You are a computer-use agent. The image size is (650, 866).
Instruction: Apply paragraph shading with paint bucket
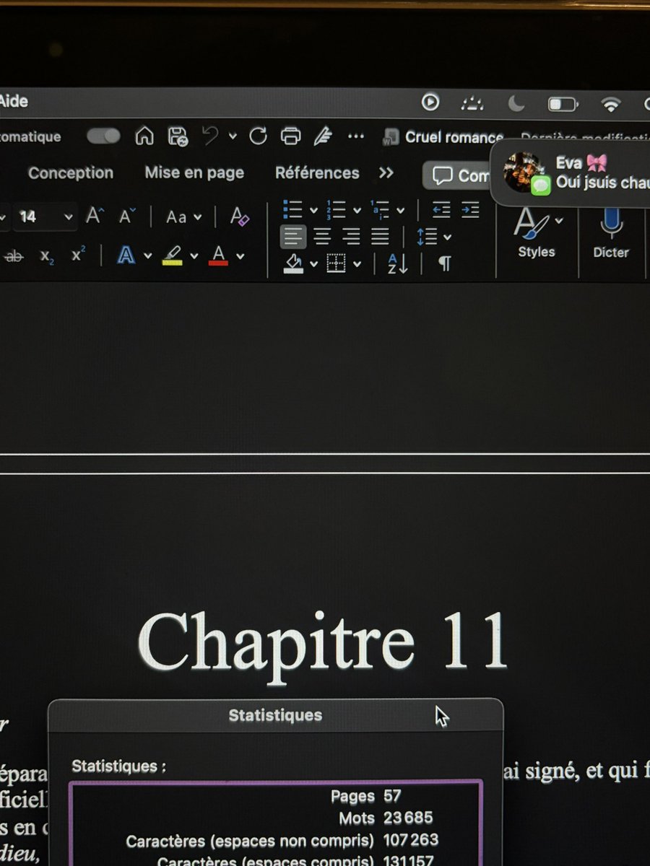292,264
